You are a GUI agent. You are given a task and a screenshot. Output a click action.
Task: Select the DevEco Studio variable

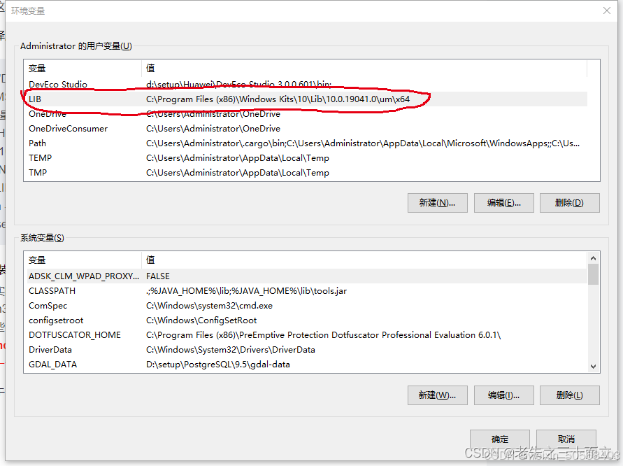84,84
